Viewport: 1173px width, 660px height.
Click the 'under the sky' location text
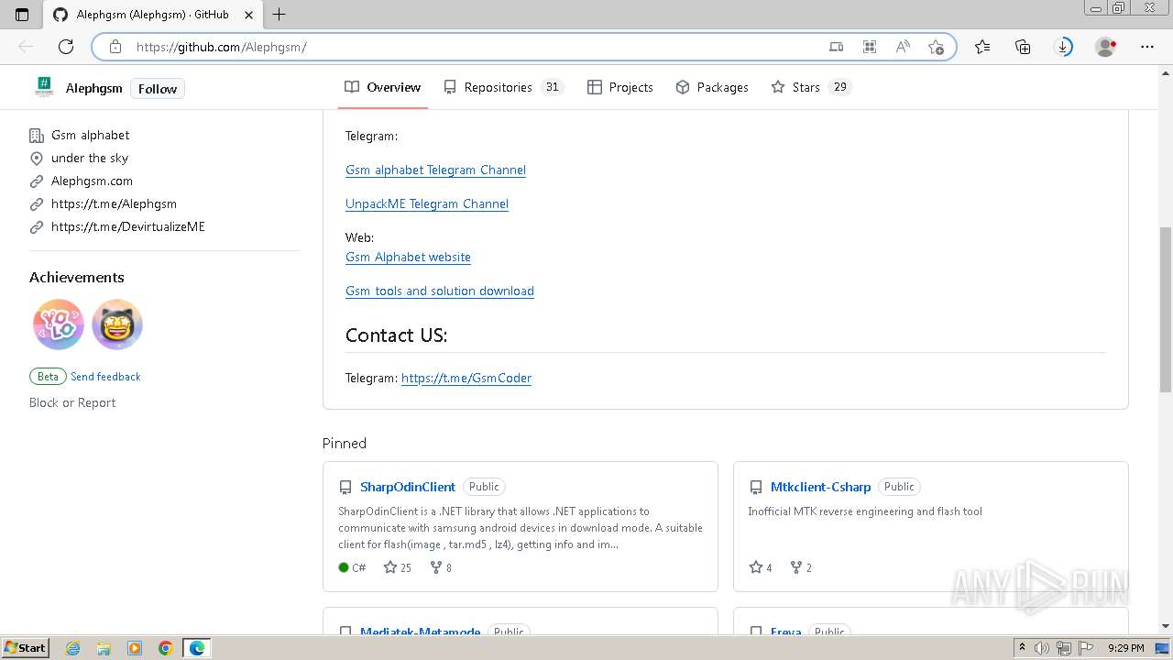coord(90,158)
